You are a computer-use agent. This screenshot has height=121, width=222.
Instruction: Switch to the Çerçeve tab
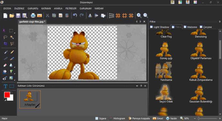[206, 27]
